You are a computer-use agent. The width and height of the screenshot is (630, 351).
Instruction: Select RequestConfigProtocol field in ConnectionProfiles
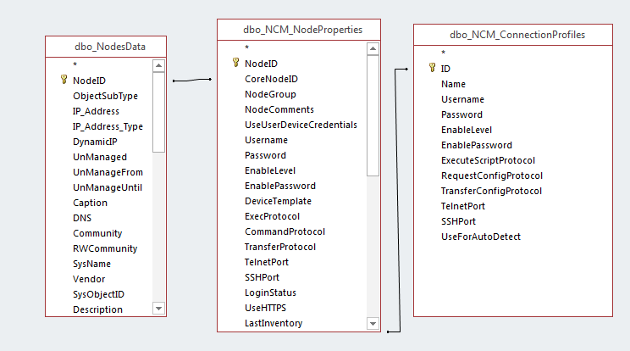(x=492, y=176)
